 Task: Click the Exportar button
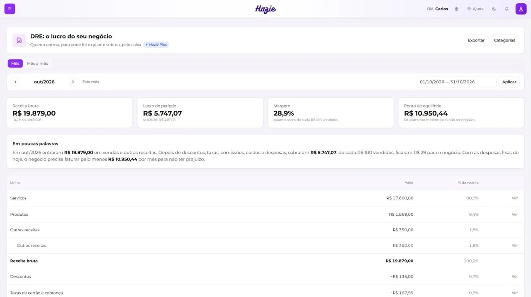point(476,40)
